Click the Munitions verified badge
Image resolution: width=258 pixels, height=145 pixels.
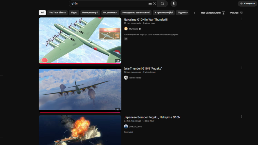coord(140,29)
